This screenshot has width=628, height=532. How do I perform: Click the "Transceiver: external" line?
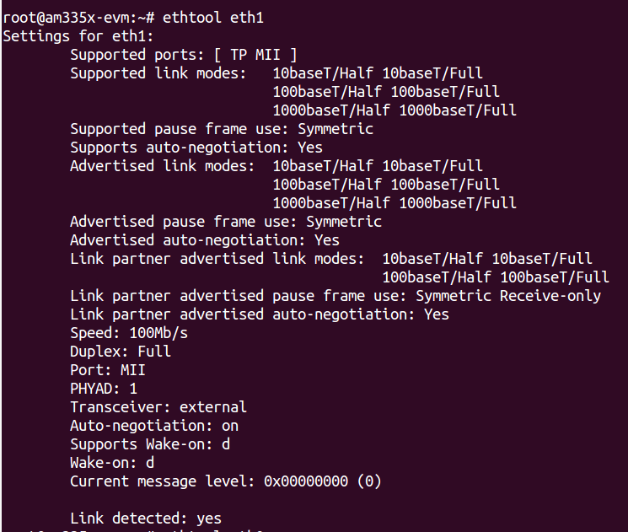pos(158,407)
